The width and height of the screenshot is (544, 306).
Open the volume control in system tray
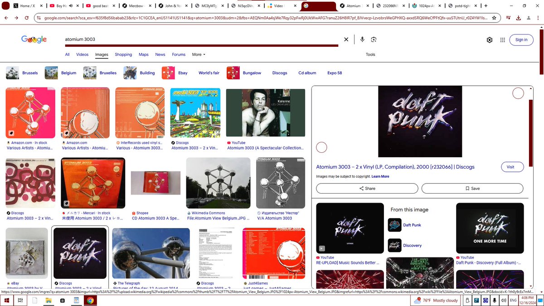[504, 300]
